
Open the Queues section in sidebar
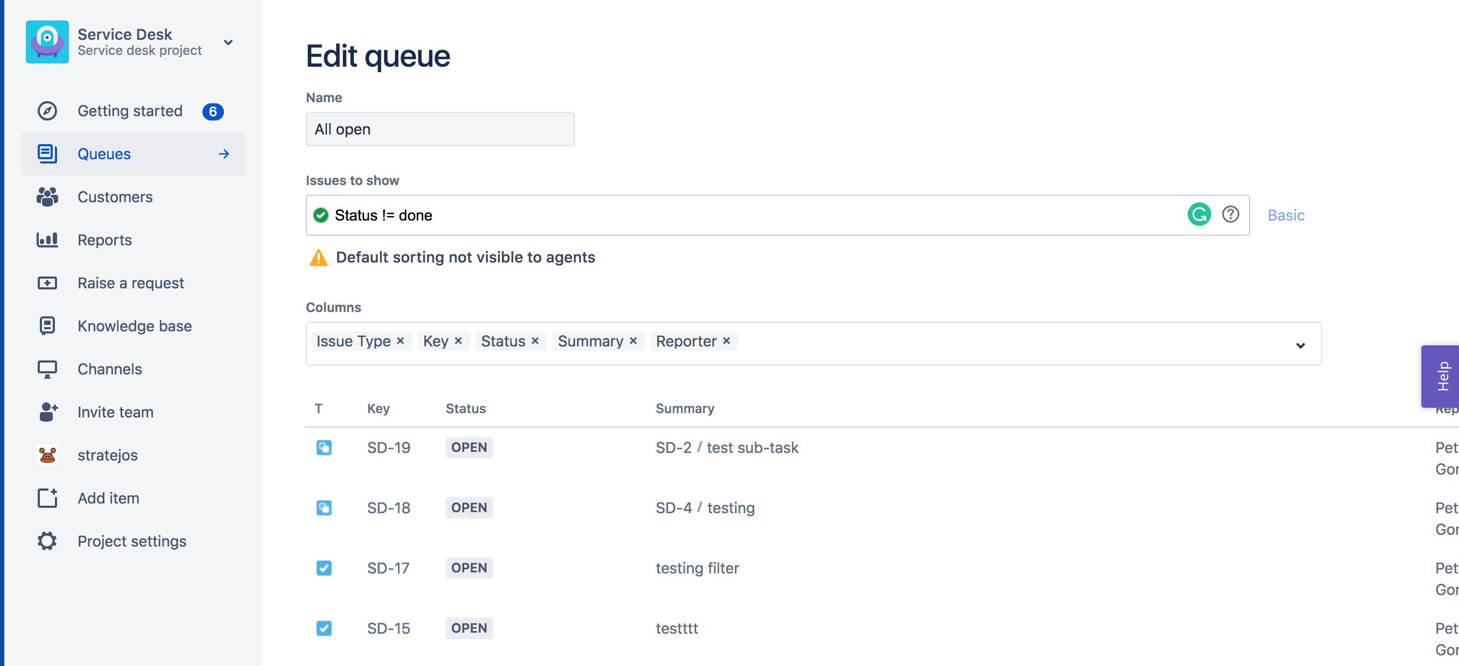click(x=104, y=153)
